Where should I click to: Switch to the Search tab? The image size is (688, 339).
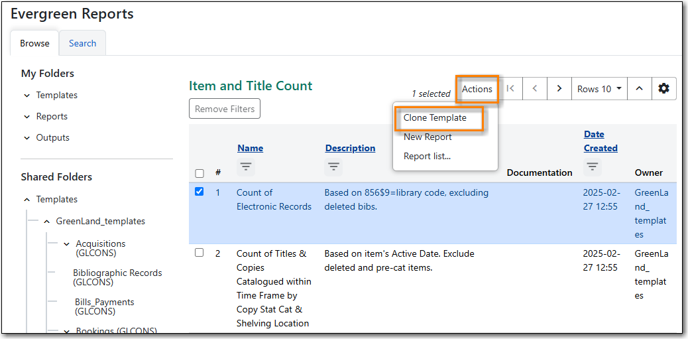point(82,43)
